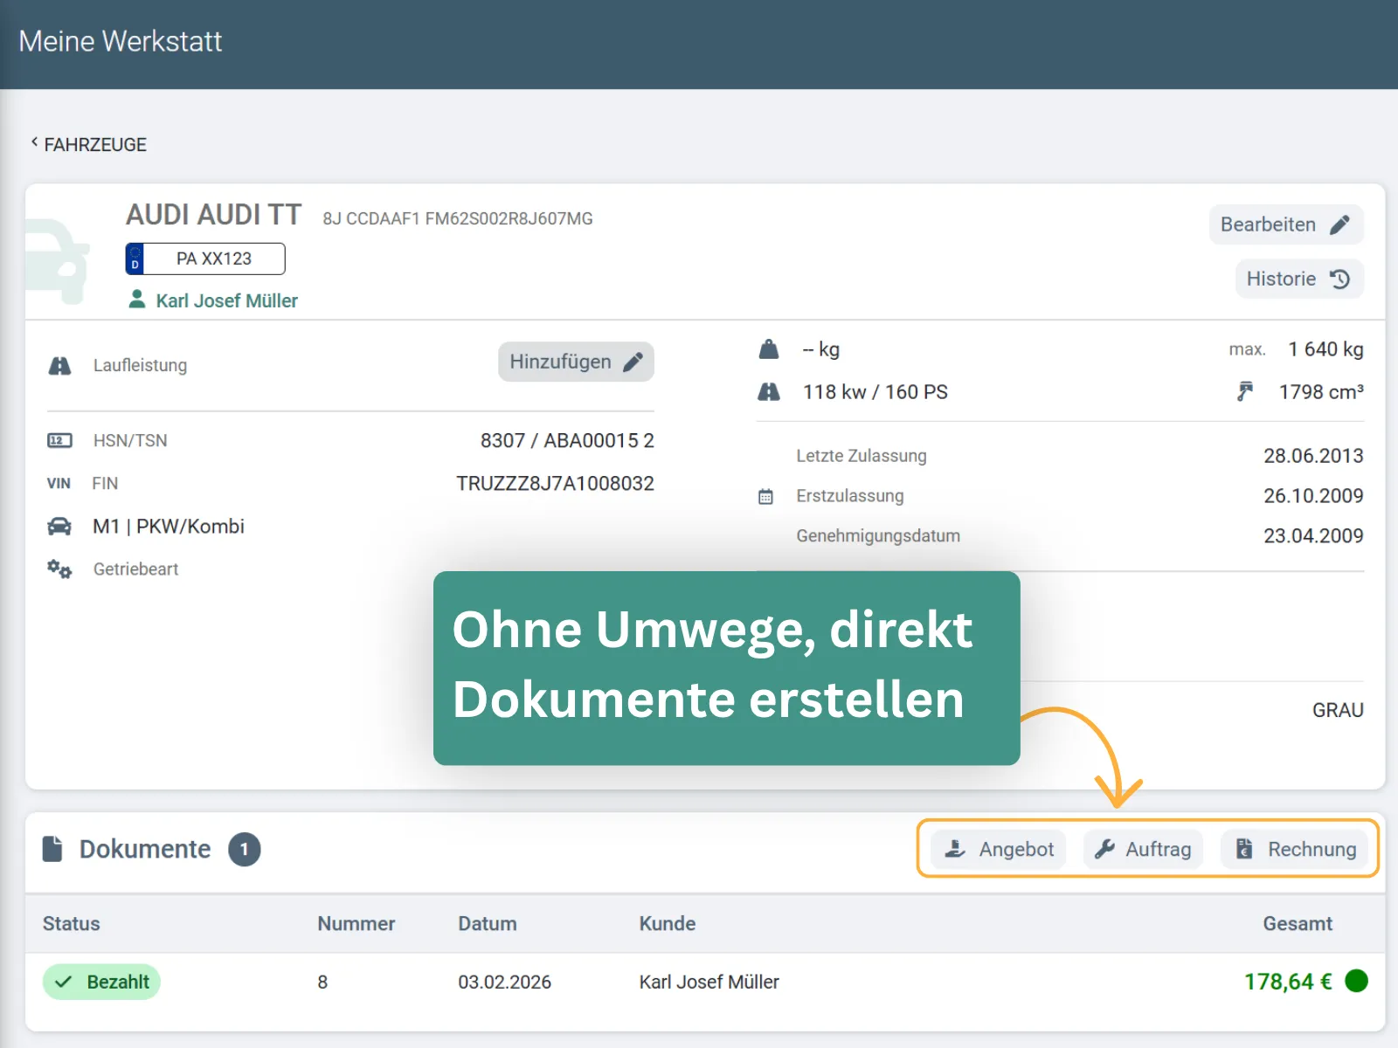Sort by Nummer column header

[356, 923]
